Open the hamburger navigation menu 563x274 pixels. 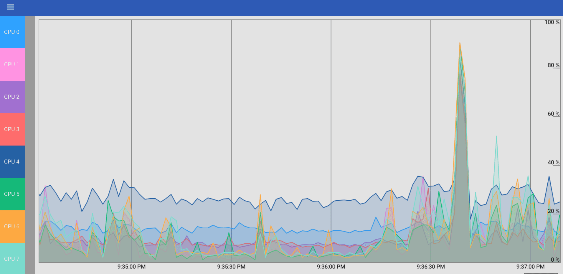[x=11, y=7]
